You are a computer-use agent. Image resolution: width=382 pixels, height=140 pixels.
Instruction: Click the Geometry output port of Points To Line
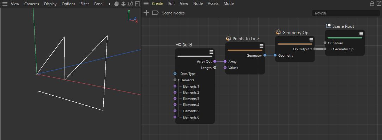[265, 56]
